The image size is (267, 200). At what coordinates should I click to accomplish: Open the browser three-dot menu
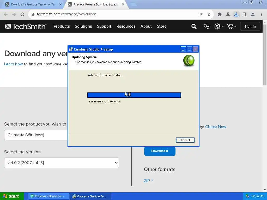[x=261, y=15]
